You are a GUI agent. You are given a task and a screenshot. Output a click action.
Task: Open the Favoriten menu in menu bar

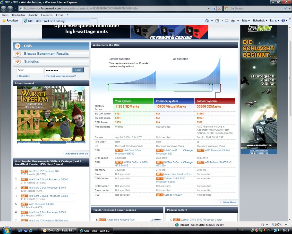[47, 15]
